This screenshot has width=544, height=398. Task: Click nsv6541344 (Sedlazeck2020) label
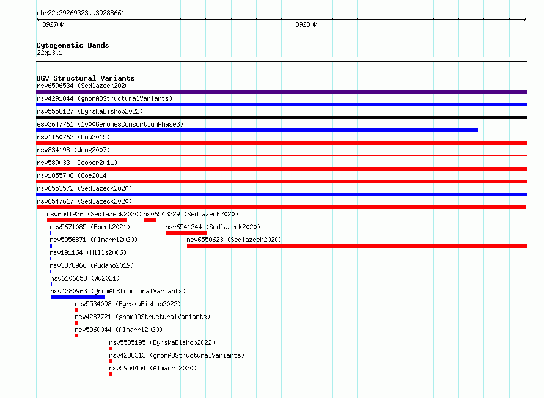point(213,227)
